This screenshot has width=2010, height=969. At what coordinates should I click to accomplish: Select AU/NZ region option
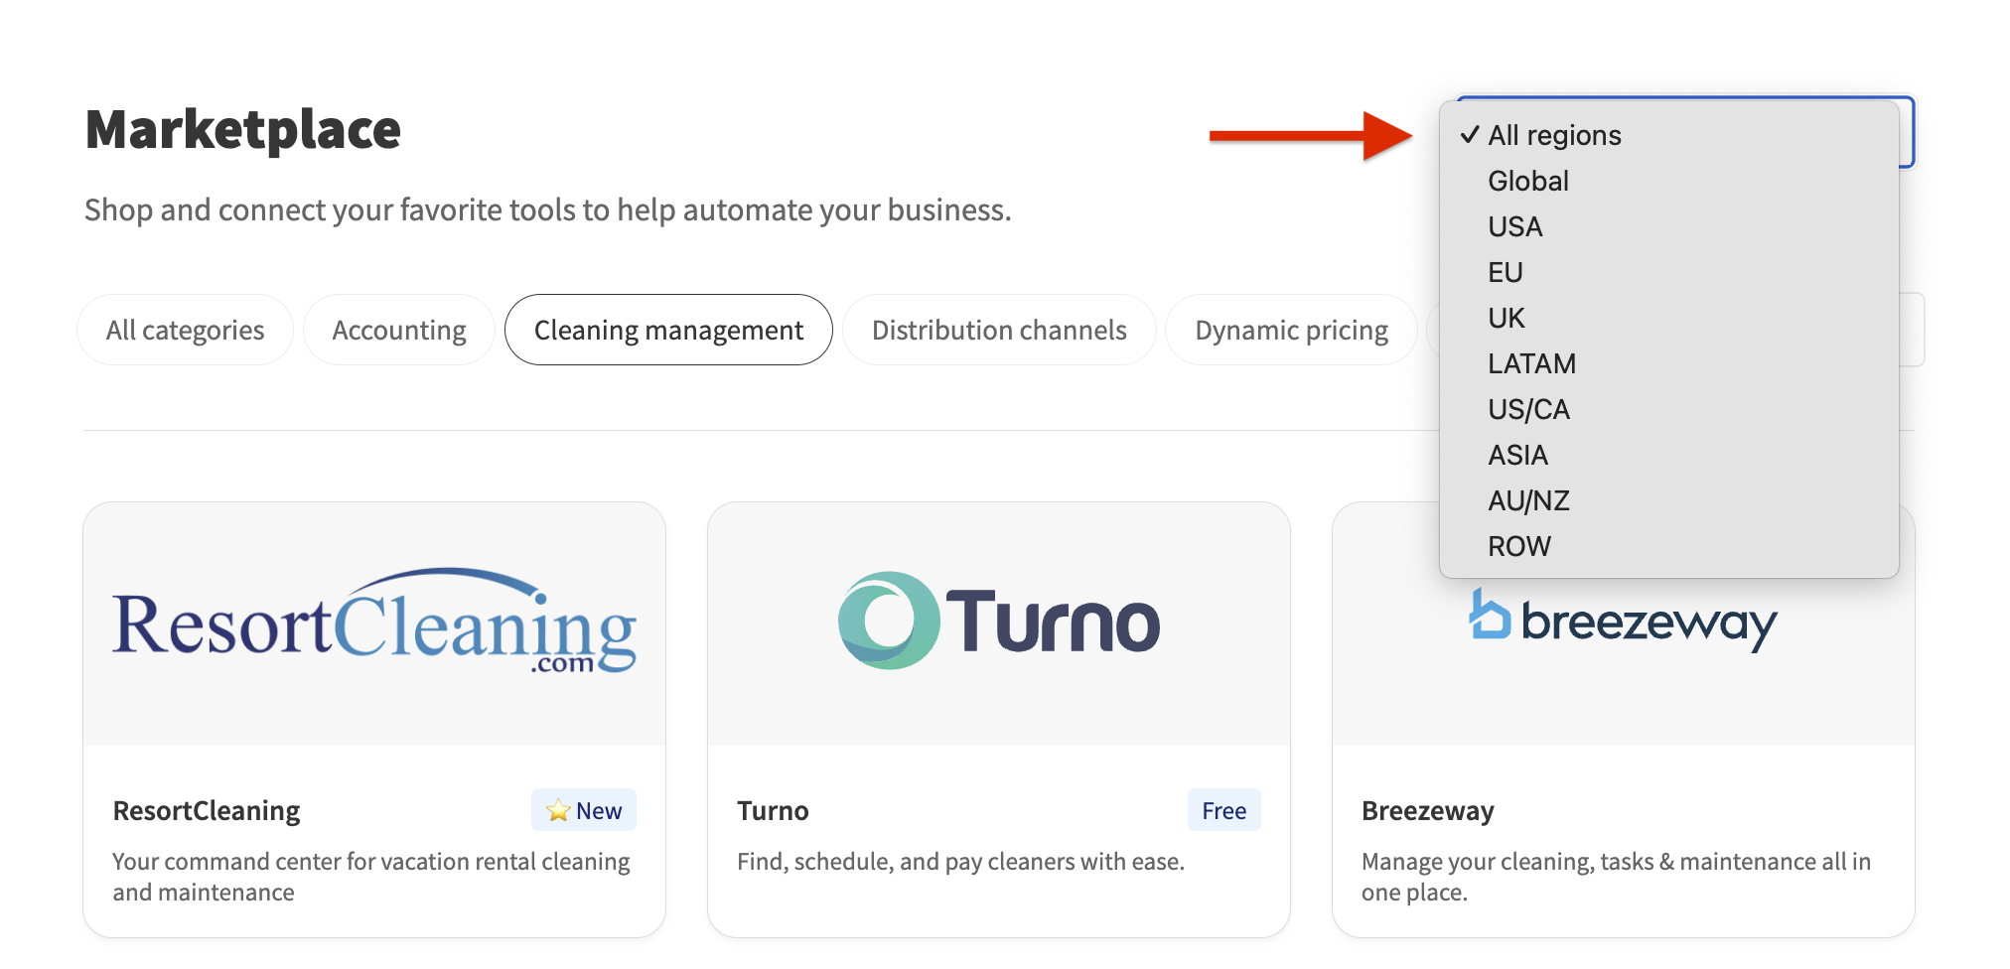[1528, 500]
